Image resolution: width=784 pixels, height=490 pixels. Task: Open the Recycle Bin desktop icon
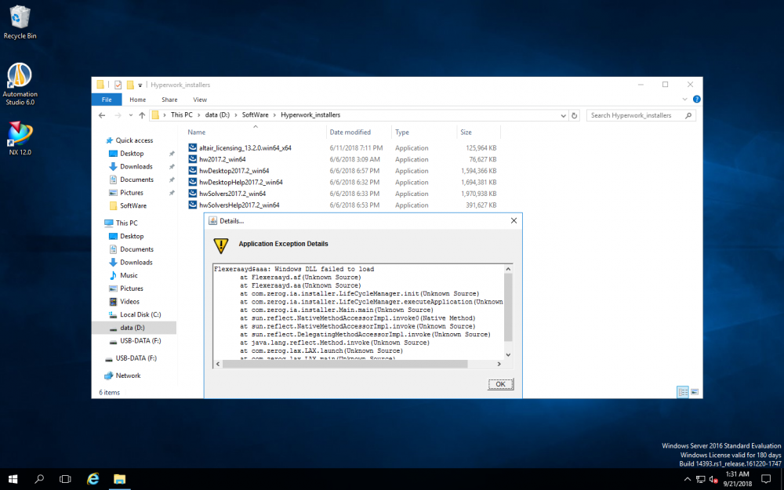(20, 23)
